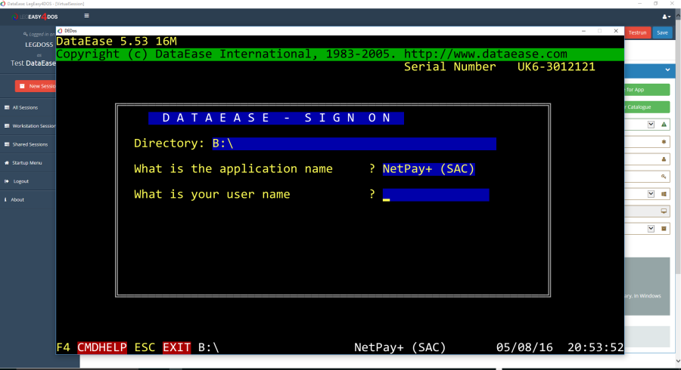Image resolution: width=681 pixels, height=370 pixels.
Task: Open the dropdown next to the warning triangle icon
Action: (x=651, y=125)
